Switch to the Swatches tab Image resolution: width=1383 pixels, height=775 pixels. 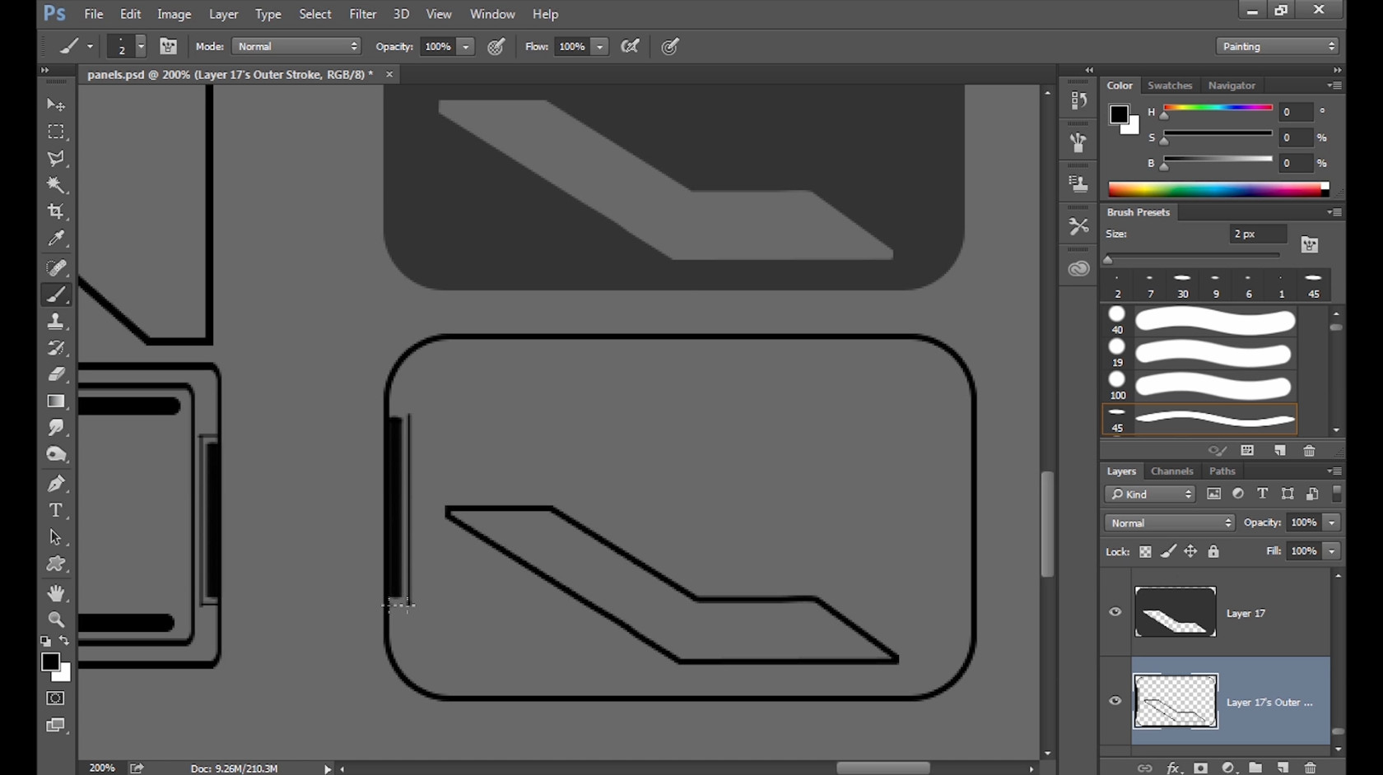1170,86
